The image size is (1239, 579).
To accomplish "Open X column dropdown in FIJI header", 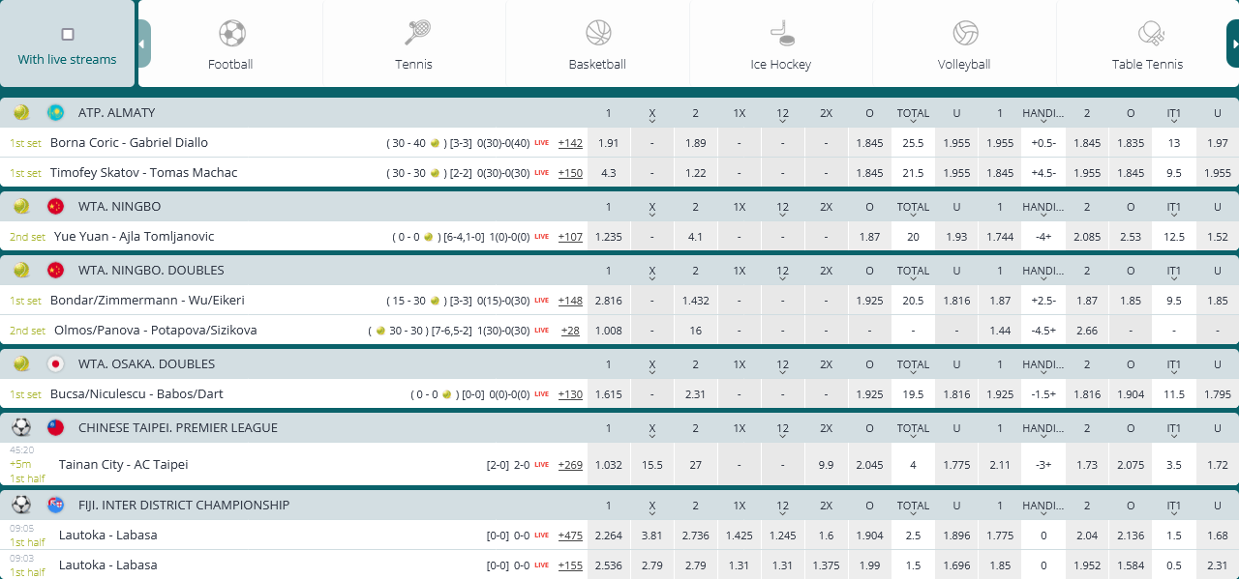I will [x=652, y=507].
